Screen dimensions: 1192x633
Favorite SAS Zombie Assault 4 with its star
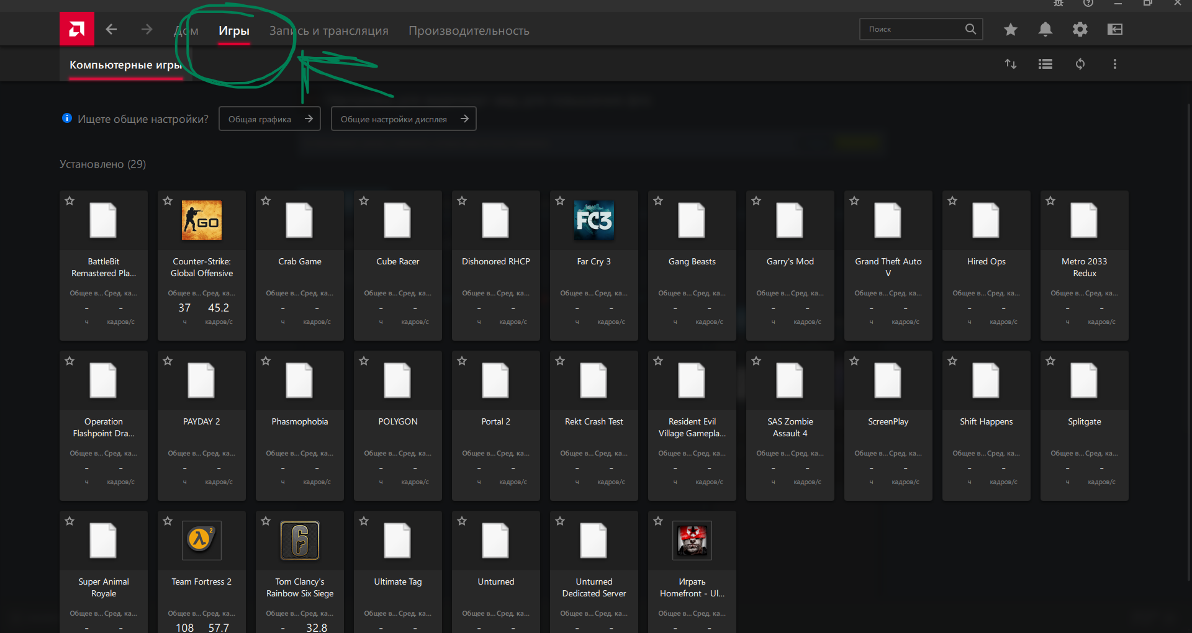pos(756,361)
